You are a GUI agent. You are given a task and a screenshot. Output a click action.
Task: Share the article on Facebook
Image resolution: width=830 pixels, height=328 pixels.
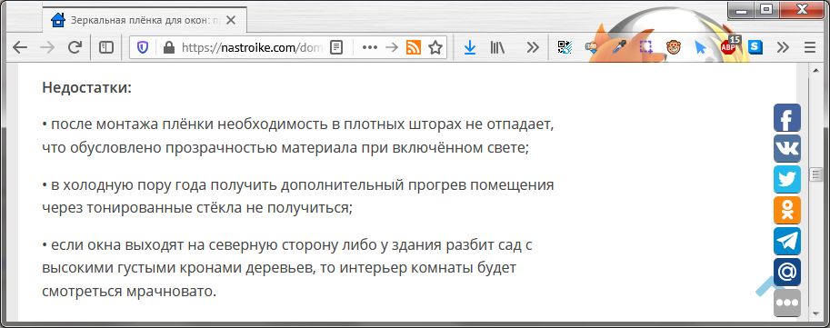click(787, 117)
